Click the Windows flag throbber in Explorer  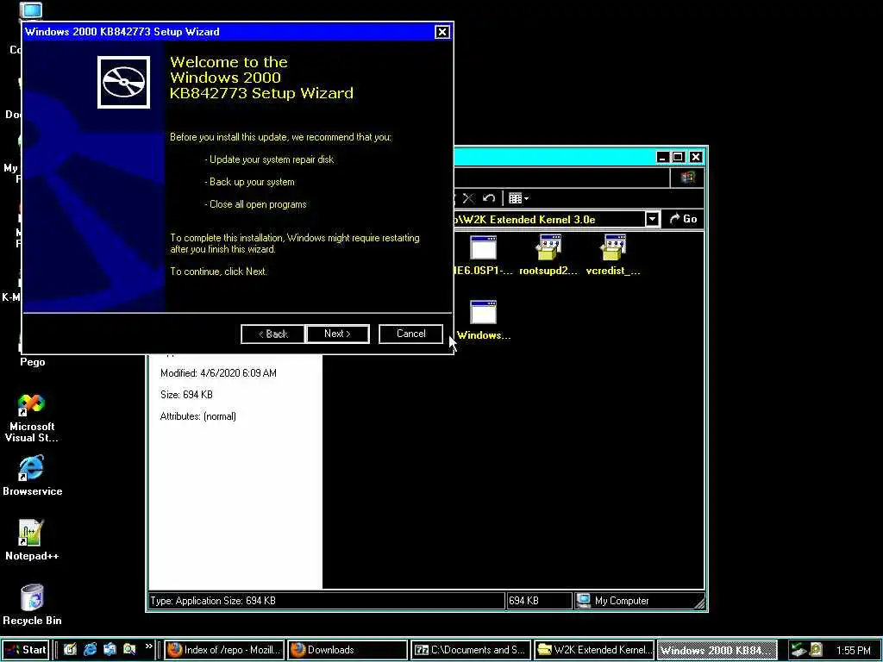[x=687, y=178]
